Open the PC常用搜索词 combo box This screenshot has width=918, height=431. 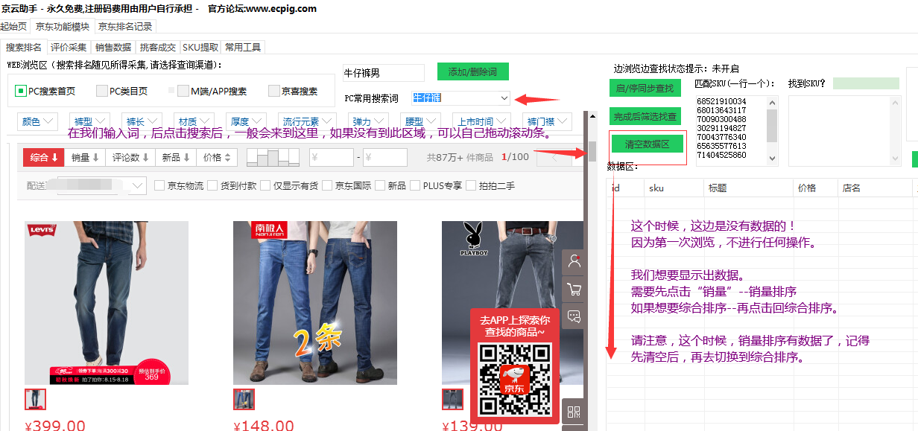click(460, 98)
